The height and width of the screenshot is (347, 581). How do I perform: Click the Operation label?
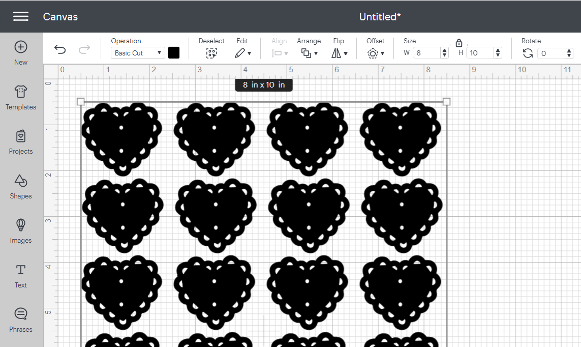(x=126, y=41)
